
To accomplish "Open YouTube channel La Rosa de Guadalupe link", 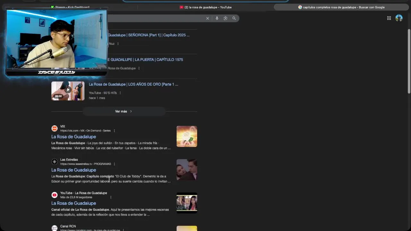I will (x=74, y=203).
